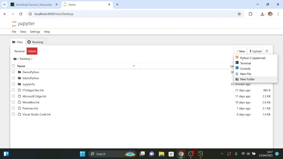Click the EdwinPython folder icon
This screenshot has width=283, height=159.
coord(20,78)
